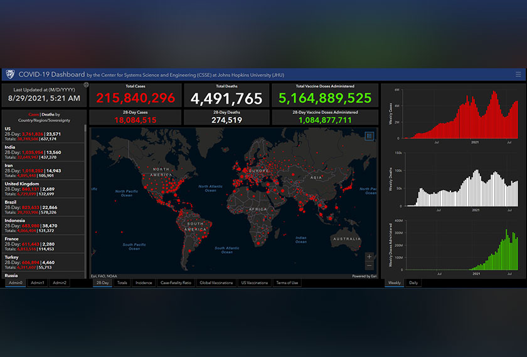The width and height of the screenshot is (527, 357).
Task: Select the Weekly charts tab
Action: pos(395,283)
